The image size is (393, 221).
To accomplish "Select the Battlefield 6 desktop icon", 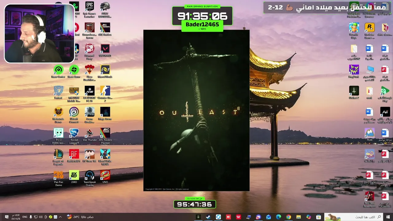I will pyautogui.click(x=74, y=156).
